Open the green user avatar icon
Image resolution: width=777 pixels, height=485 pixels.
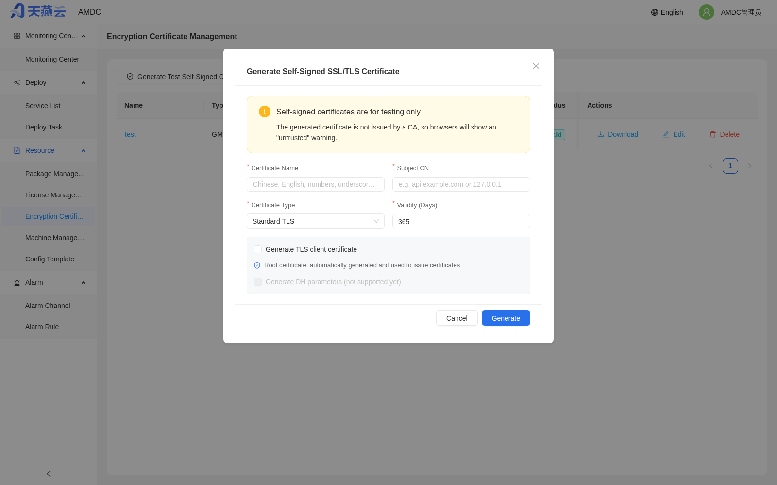(x=707, y=12)
